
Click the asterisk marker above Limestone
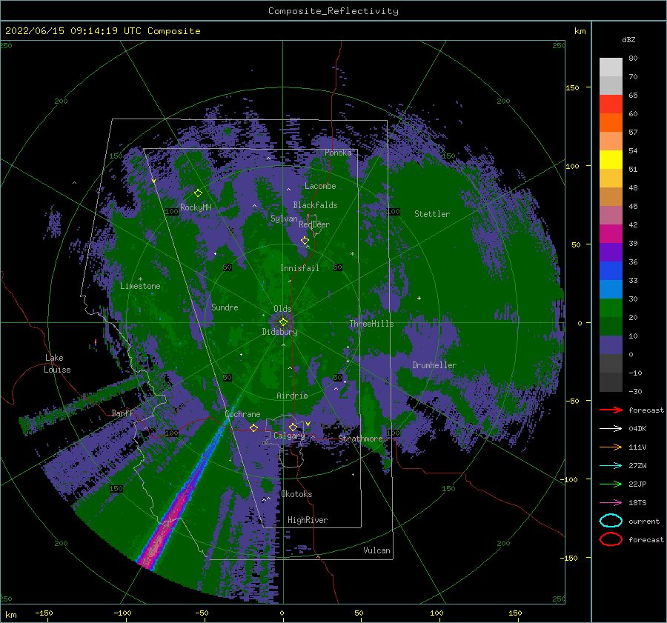click(140, 279)
